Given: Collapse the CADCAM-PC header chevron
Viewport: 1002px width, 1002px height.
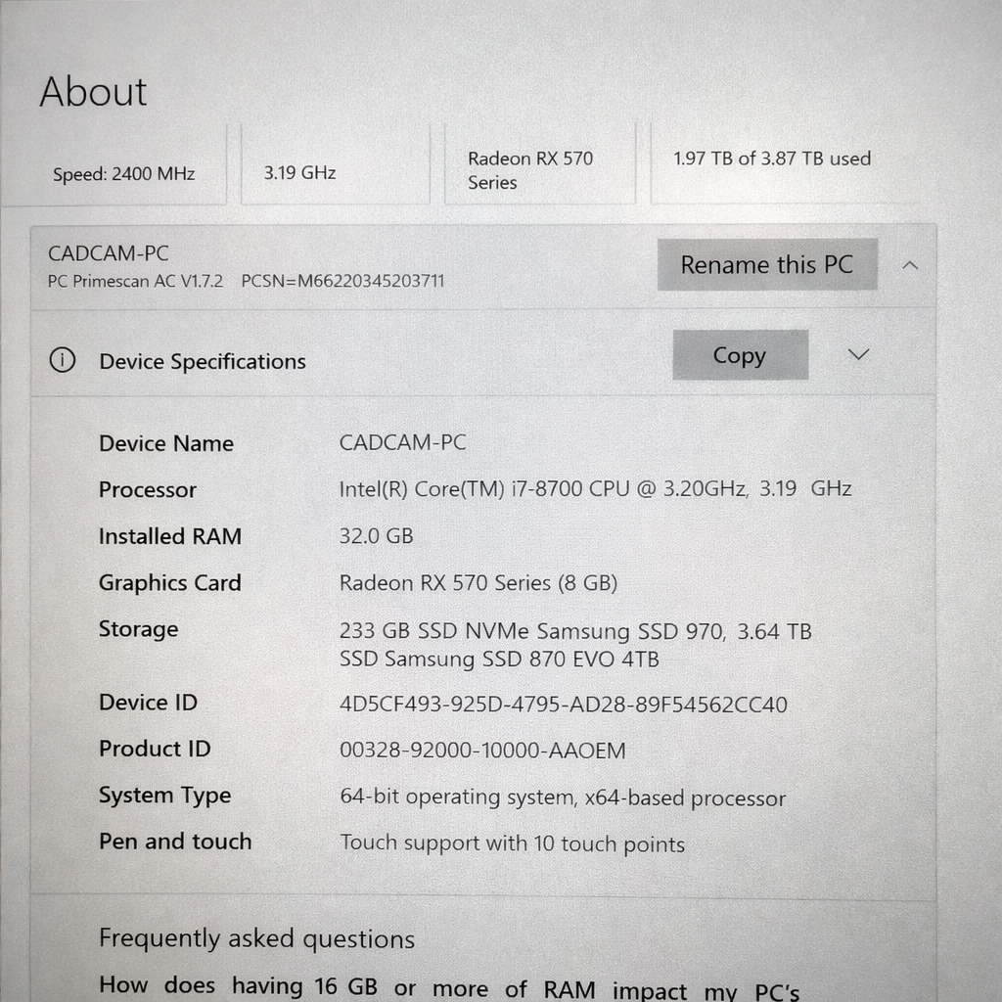Looking at the screenshot, I should 910,265.
